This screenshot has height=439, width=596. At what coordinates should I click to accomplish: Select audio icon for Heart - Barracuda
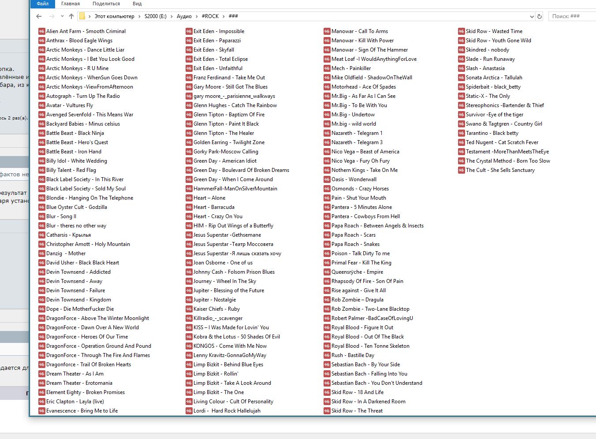click(189, 207)
